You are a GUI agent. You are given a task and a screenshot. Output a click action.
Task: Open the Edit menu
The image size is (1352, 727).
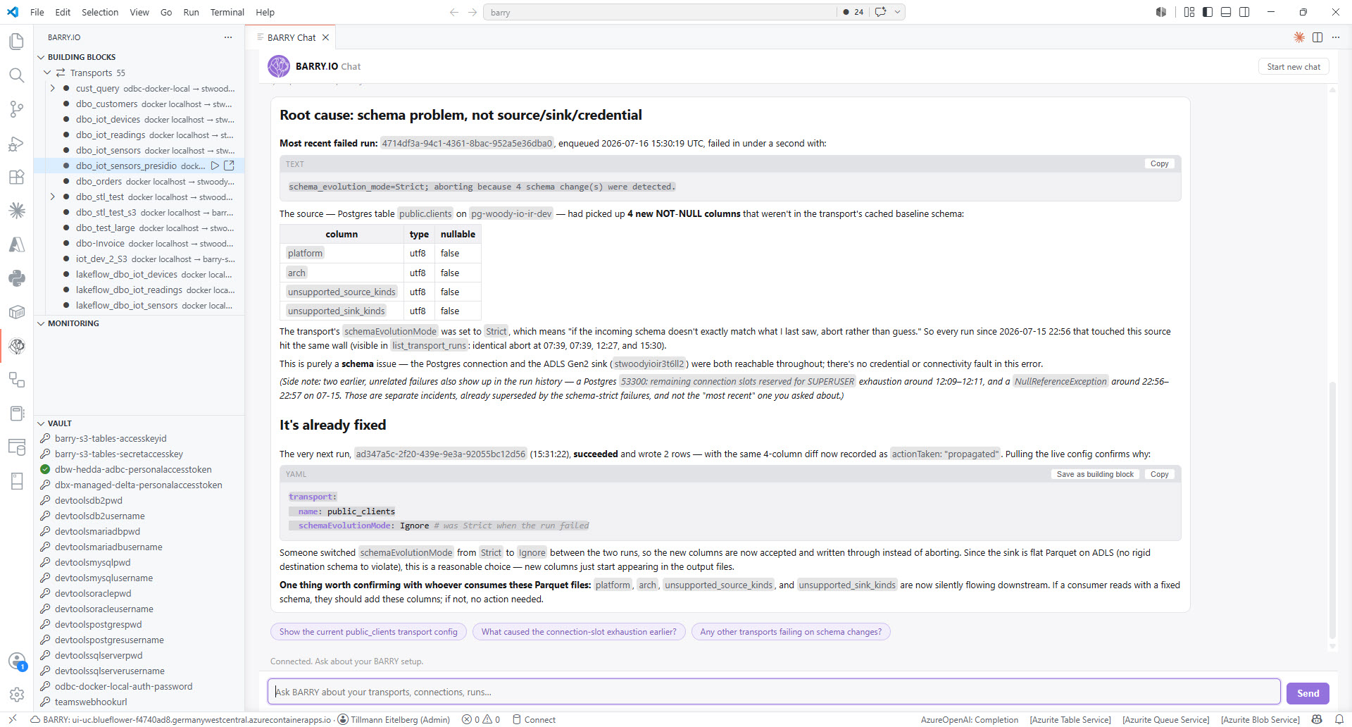click(63, 12)
